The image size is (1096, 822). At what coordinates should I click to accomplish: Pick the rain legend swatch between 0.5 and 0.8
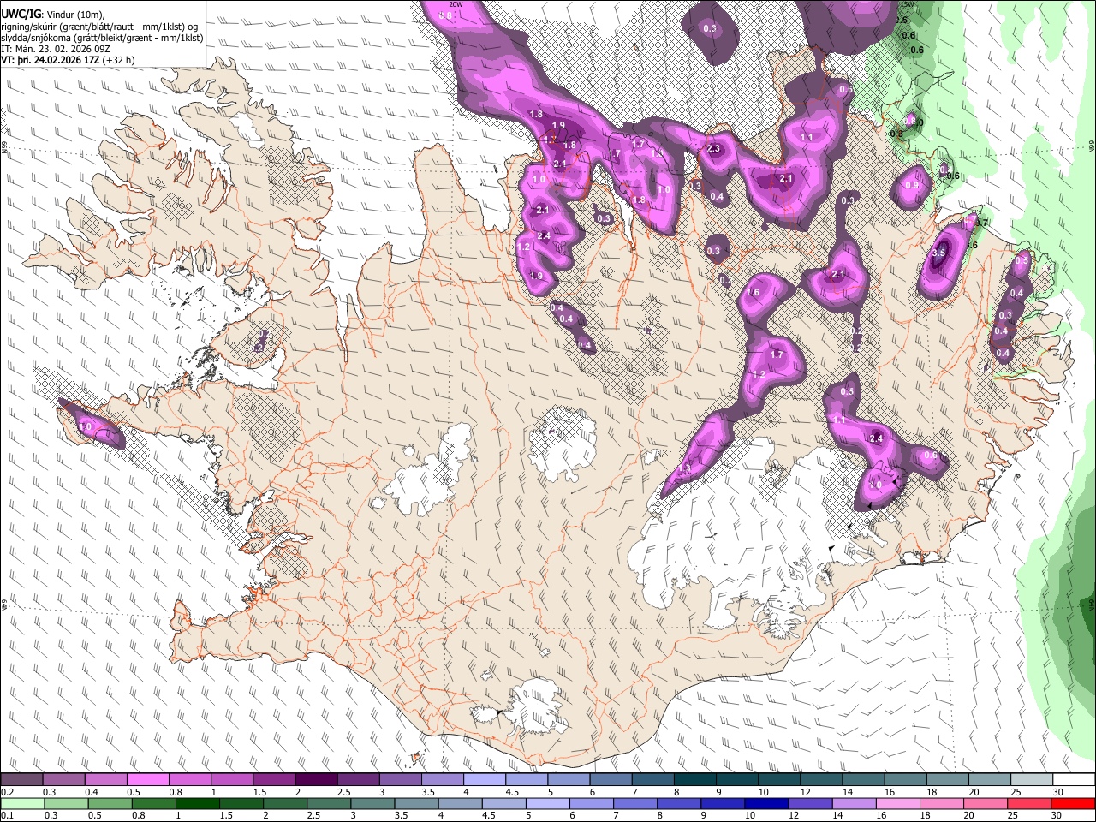(110, 803)
